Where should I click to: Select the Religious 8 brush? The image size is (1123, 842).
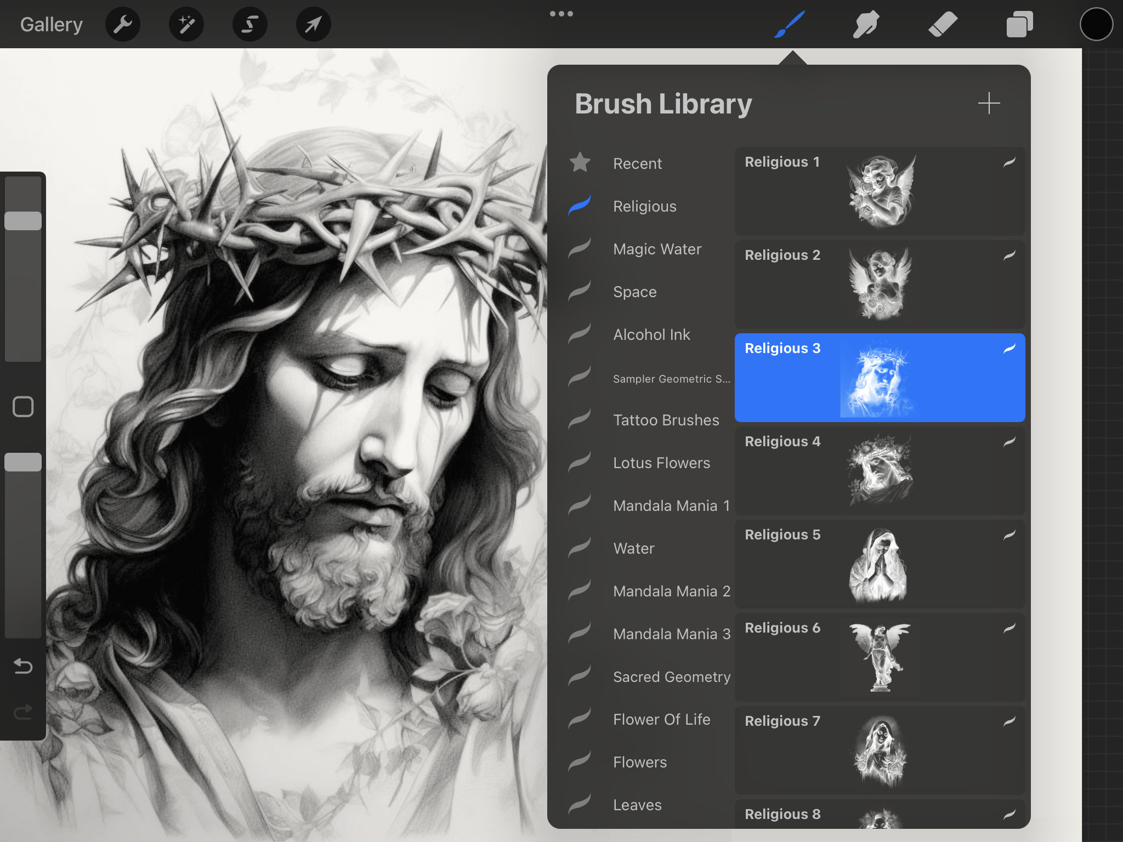pyautogui.click(x=880, y=813)
